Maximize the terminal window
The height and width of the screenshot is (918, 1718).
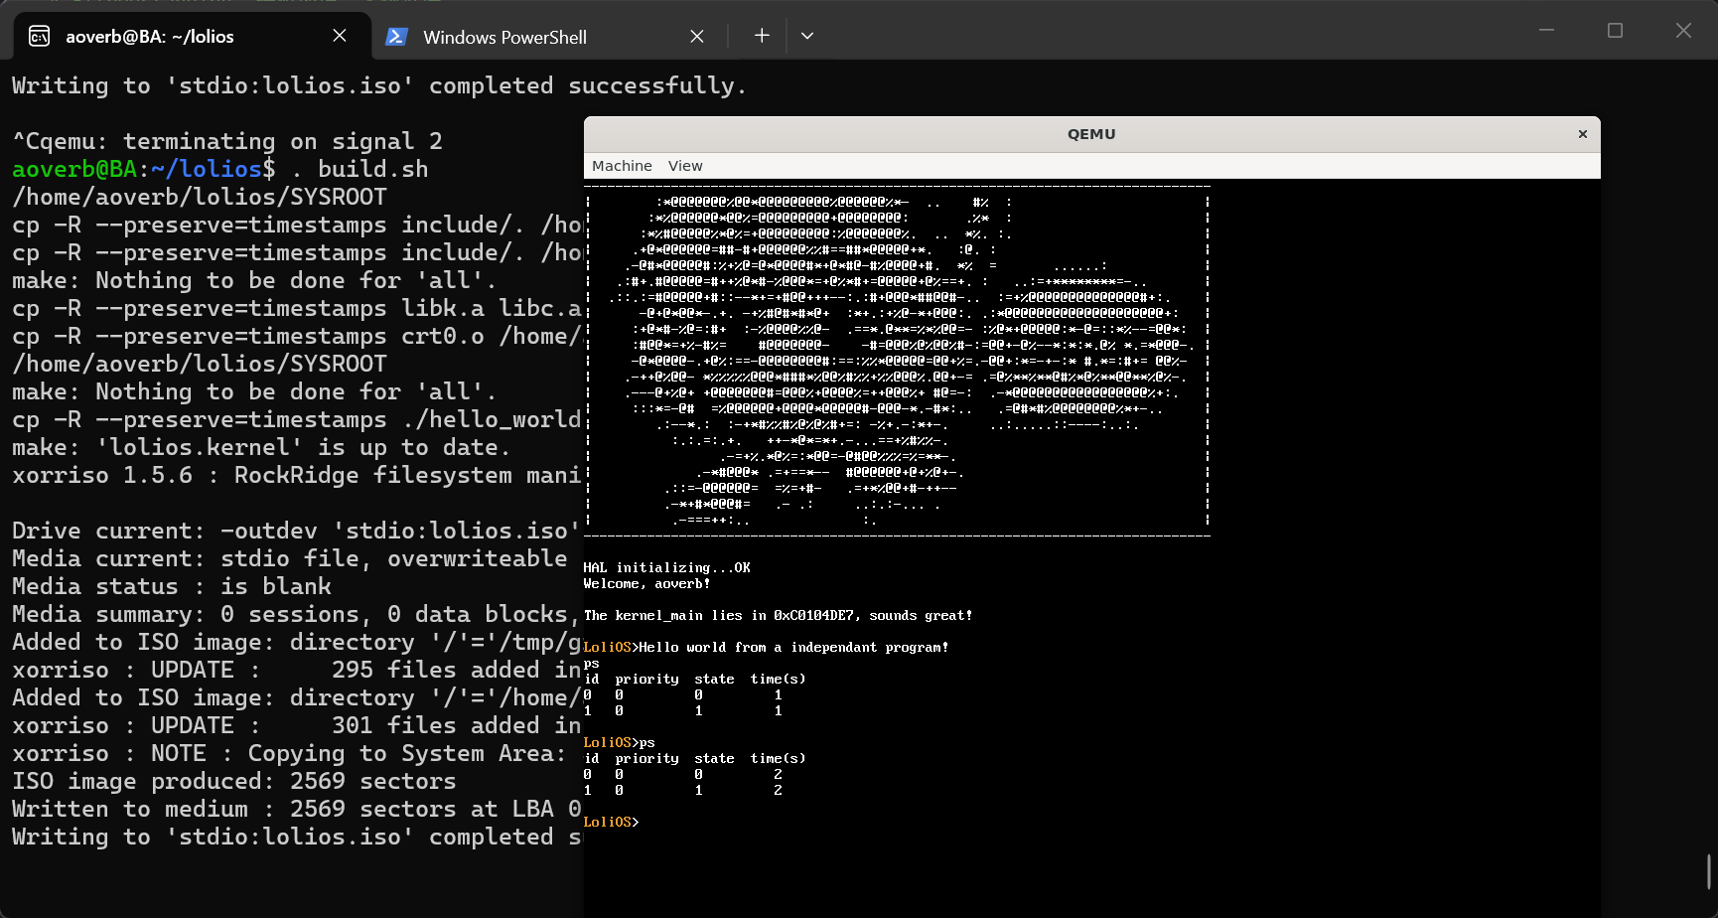[x=1615, y=31]
